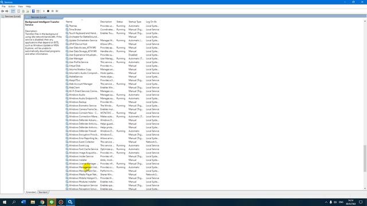
Task: Open the Windows Start menu
Action: 5,202
